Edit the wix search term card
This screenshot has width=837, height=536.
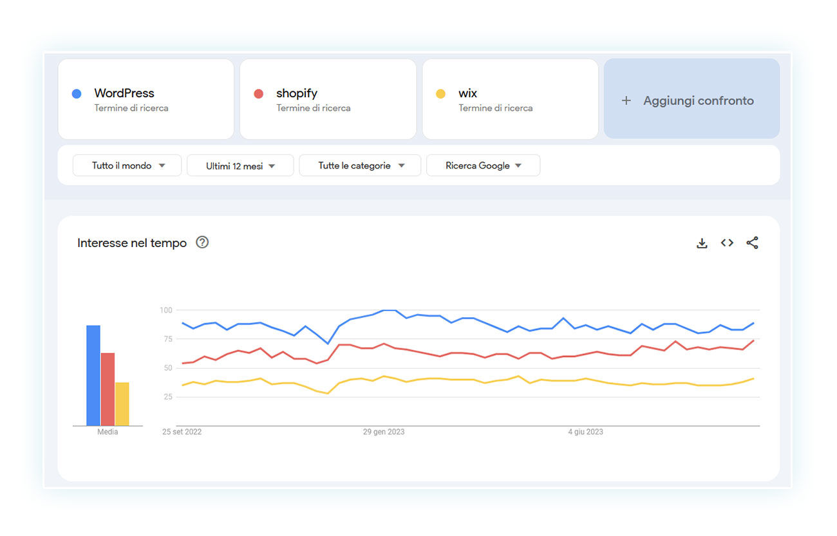pyautogui.click(x=511, y=99)
